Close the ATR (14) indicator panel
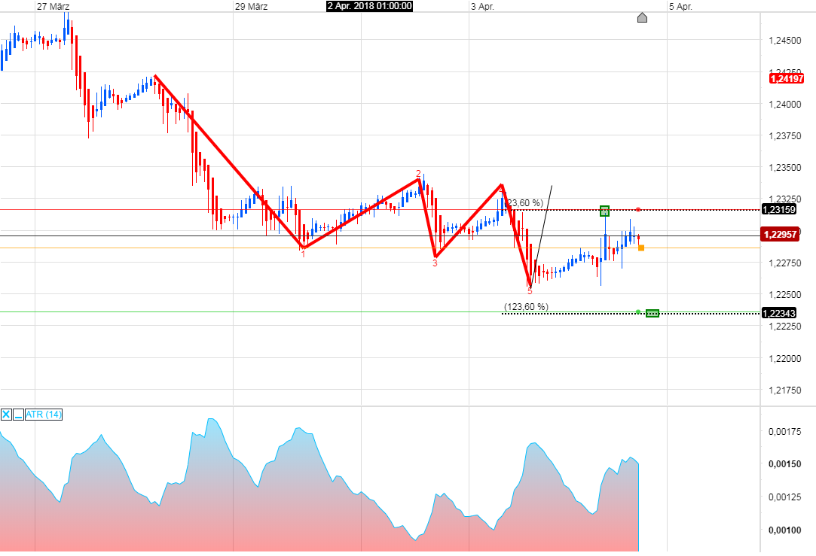Image resolution: width=816 pixels, height=556 pixels. [x=6, y=415]
